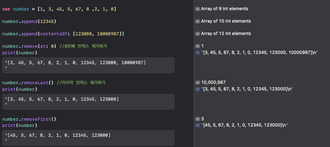
Task: Click Quick Look icon beside 'Array of 10 Int elements'
Action: coord(197,21)
